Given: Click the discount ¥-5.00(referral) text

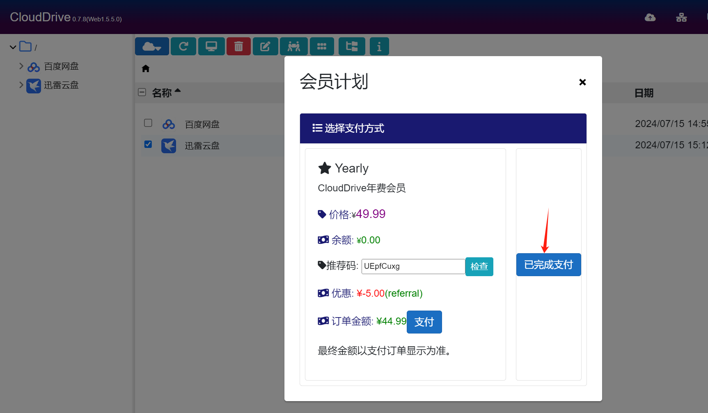Looking at the screenshot, I should 389,293.
